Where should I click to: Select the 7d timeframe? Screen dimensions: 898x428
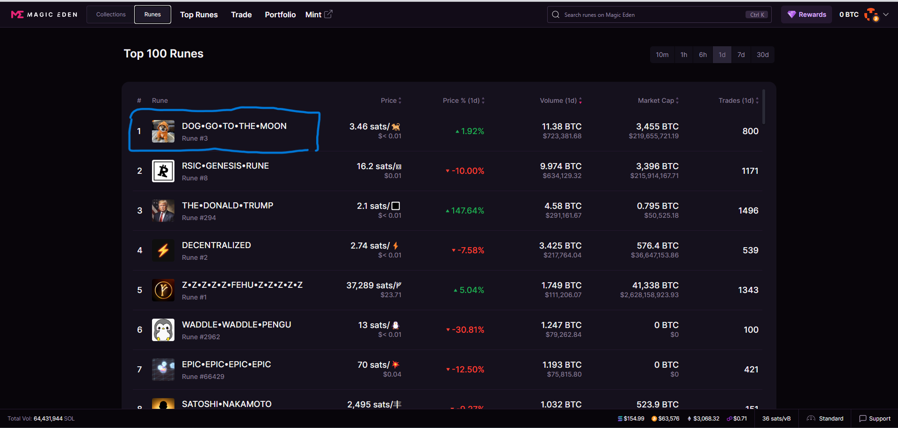[x=741, y=55]
